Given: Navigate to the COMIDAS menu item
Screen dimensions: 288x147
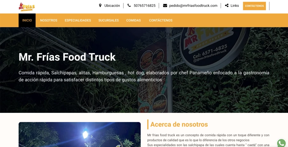Looking at the screenshot, I should 133,20.
